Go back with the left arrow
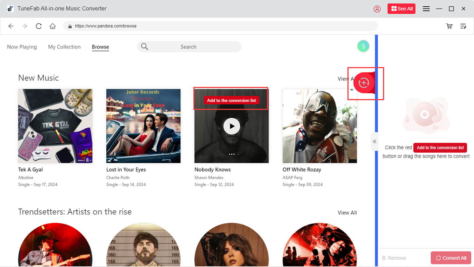Screen dimensions: 474x267 [x=11, y=26]
